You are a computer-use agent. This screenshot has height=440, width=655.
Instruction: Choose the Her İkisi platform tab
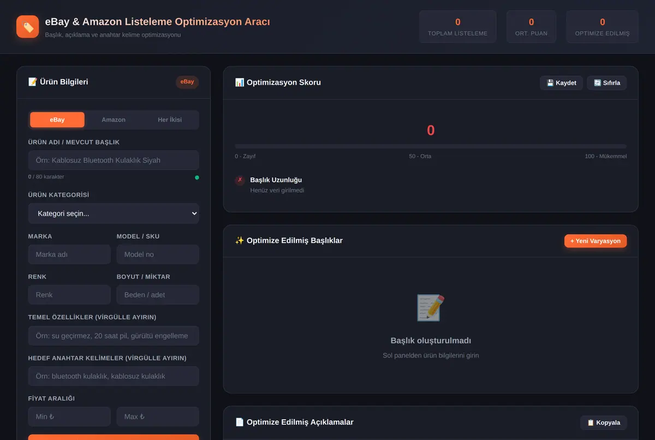[170, 120]
